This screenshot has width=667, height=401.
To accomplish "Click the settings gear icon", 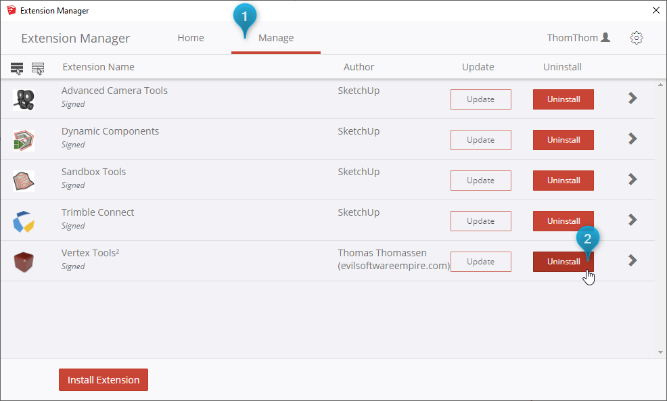I will click(636, 38).
